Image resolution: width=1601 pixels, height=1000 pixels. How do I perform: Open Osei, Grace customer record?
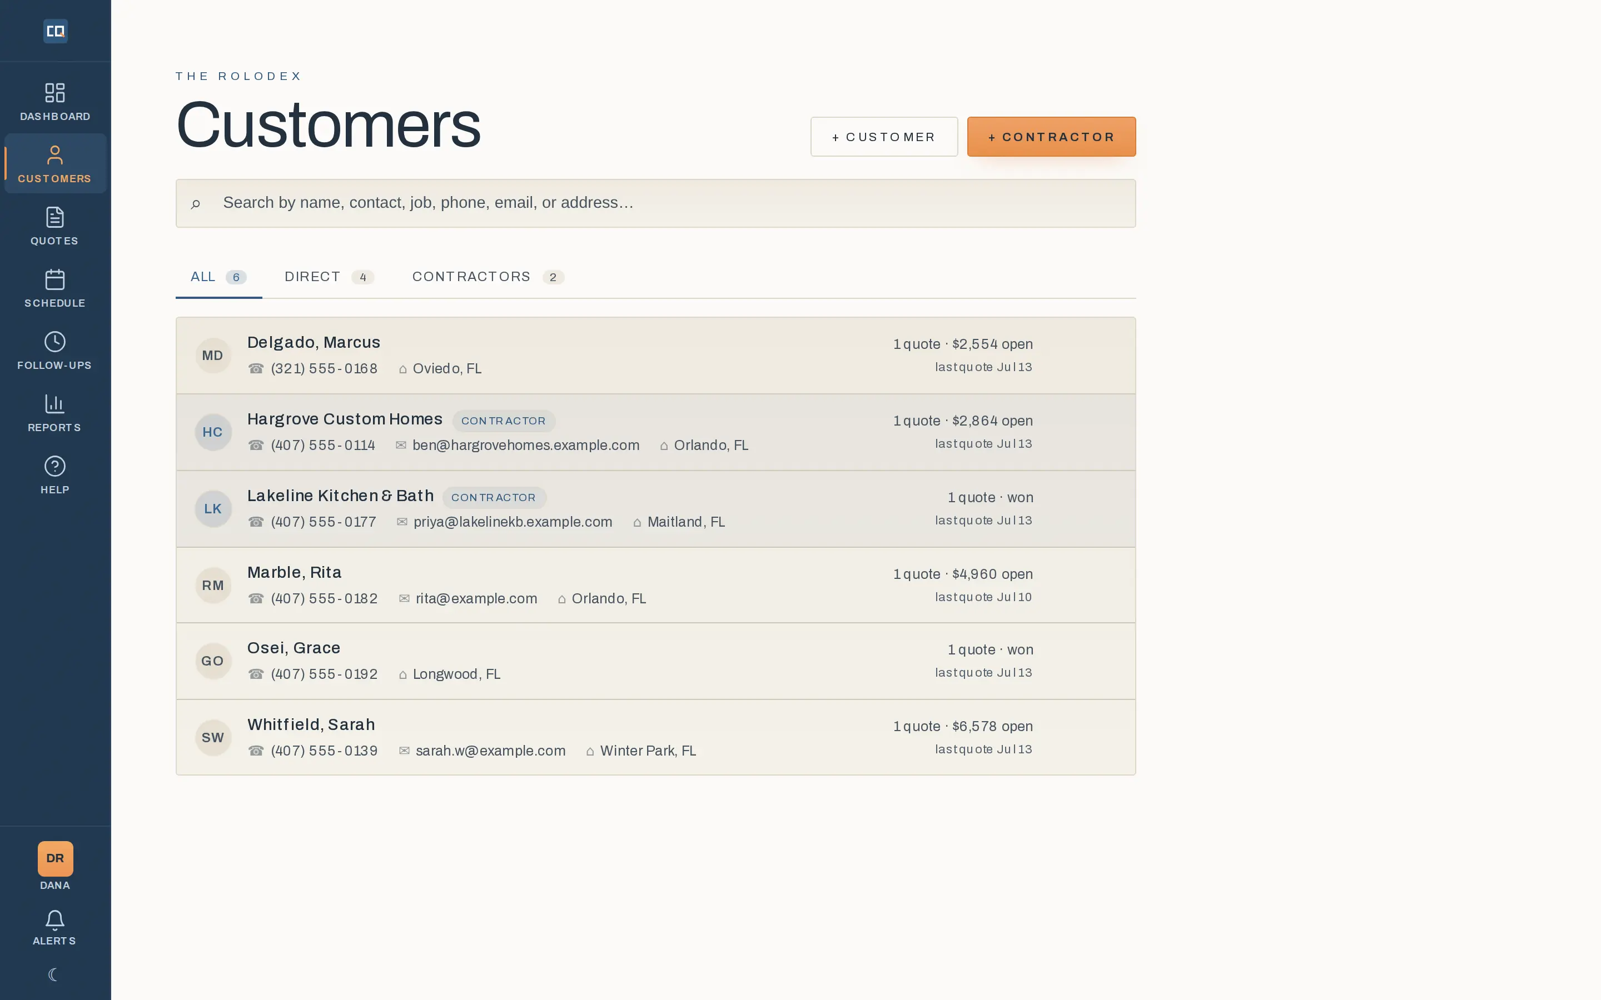pos(655,661)
